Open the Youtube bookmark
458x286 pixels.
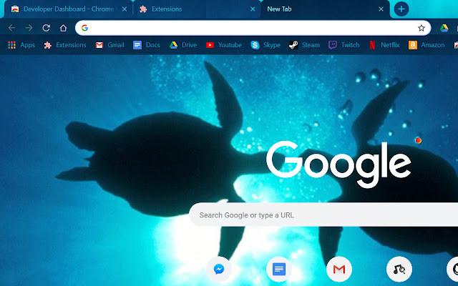tap(224, 45)
